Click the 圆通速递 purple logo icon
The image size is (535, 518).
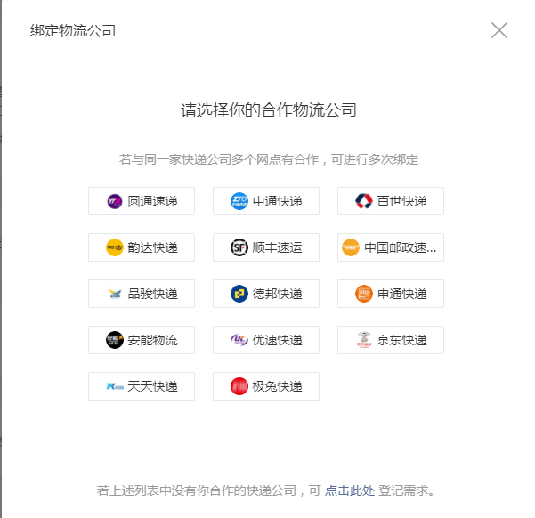[115, 201]
